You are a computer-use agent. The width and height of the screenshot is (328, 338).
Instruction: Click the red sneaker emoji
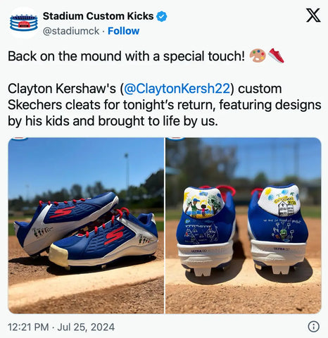click(x=276, y=56)
